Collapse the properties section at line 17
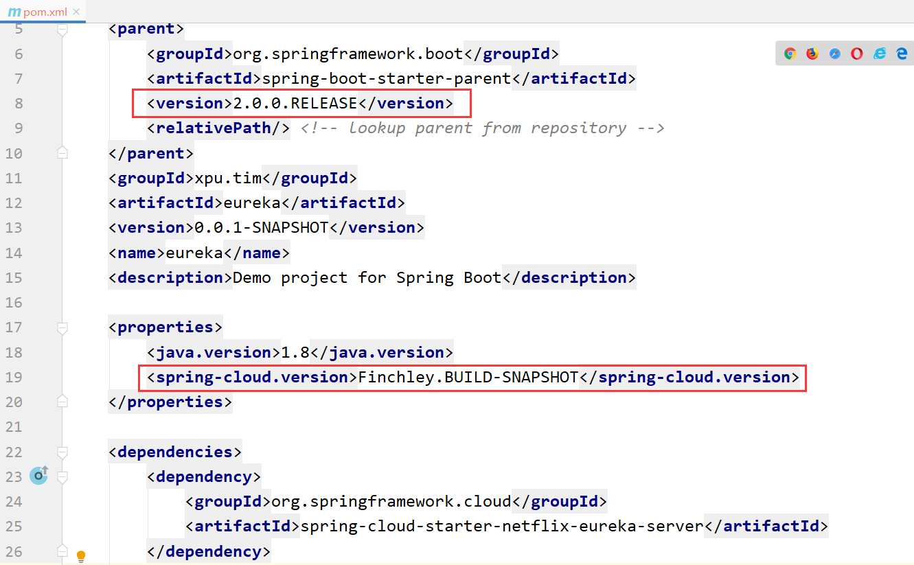Image resolution: width=914 pixels, height=565 pixels. (62, 328)
